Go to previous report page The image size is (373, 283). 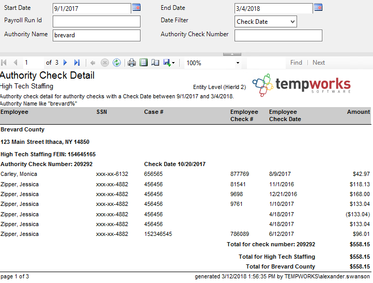[x=15, y=63]
